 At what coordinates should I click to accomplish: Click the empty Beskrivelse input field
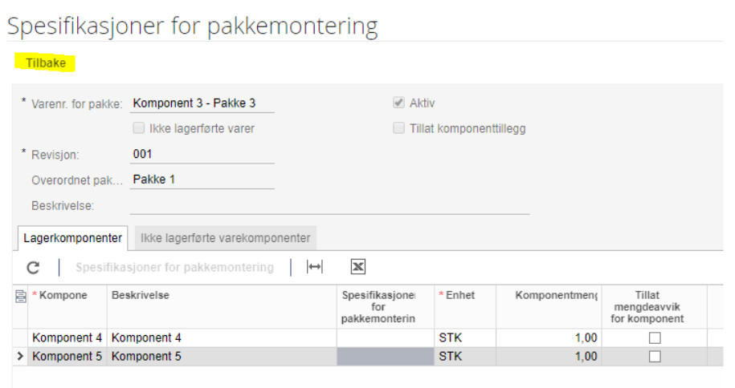click(x=329, y=205)
